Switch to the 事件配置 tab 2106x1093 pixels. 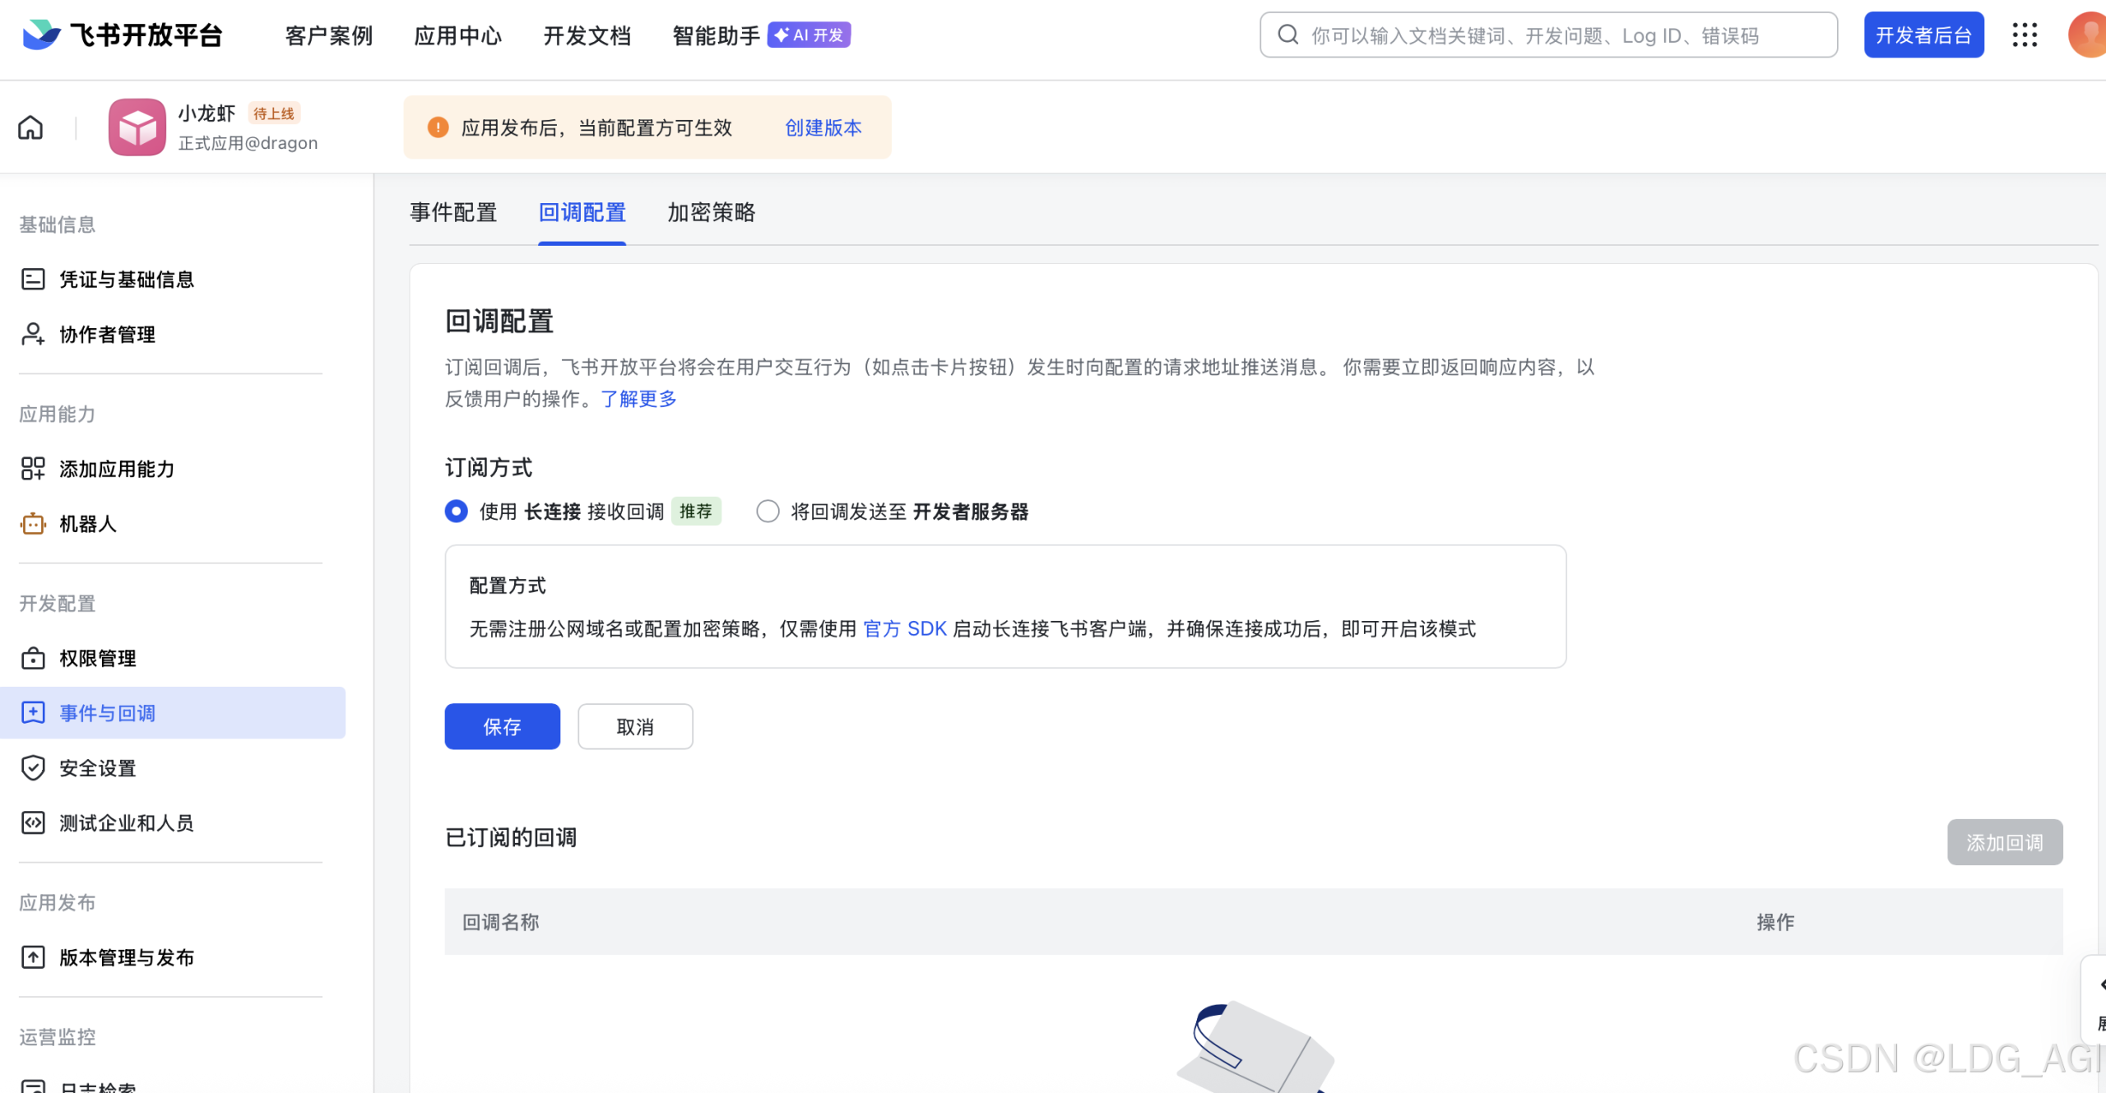(453, 213)
